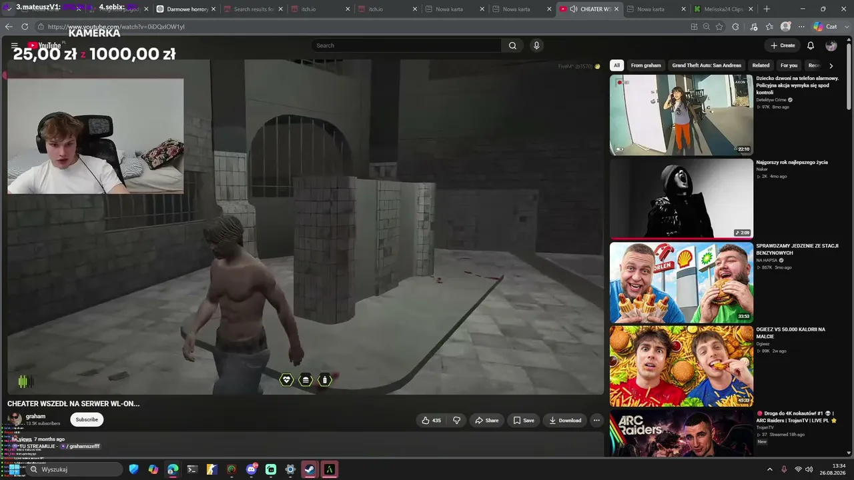Click the YouTube search magnifier button

[512, 45]
